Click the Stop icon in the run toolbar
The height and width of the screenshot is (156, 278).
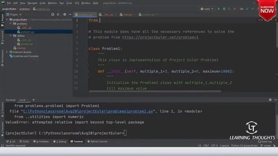(235, 9)
